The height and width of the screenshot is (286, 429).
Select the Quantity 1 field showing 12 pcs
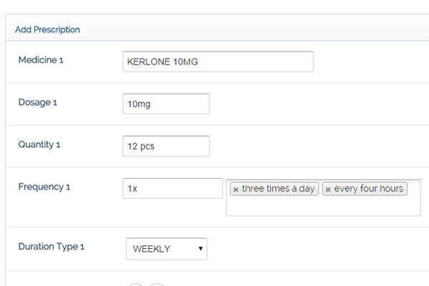point(166,146)
